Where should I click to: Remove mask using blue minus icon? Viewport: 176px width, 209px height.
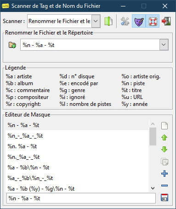coord(165,186)
